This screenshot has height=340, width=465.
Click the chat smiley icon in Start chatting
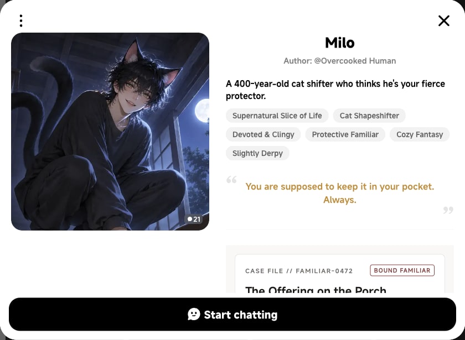194,314
